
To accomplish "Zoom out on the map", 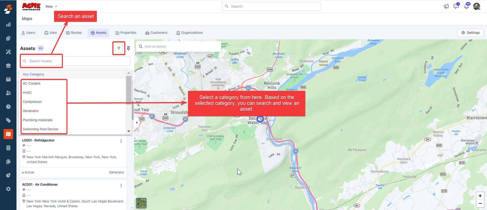I will (x=480, y=203).
